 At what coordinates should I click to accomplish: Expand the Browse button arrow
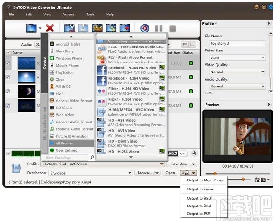(x=157, y=173)
